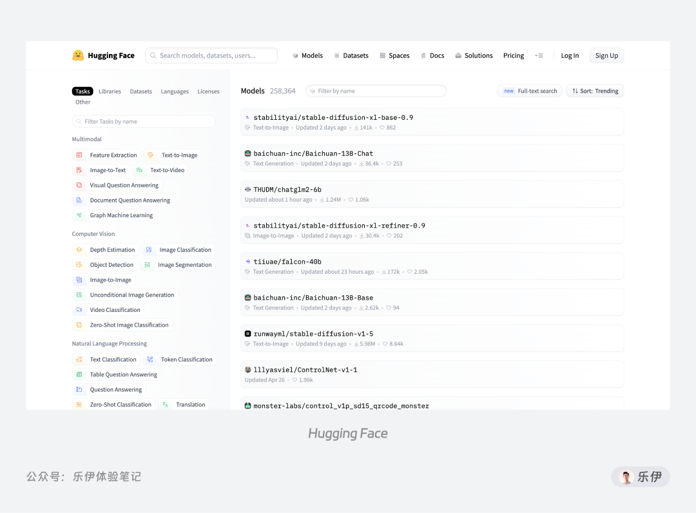Click the Full-text search button

530,91
